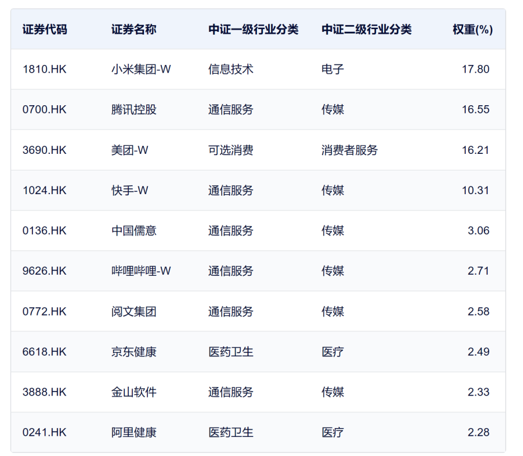Click stock code 3690.HK
Viewport: 523px width, 456px height.
point(44,150)
